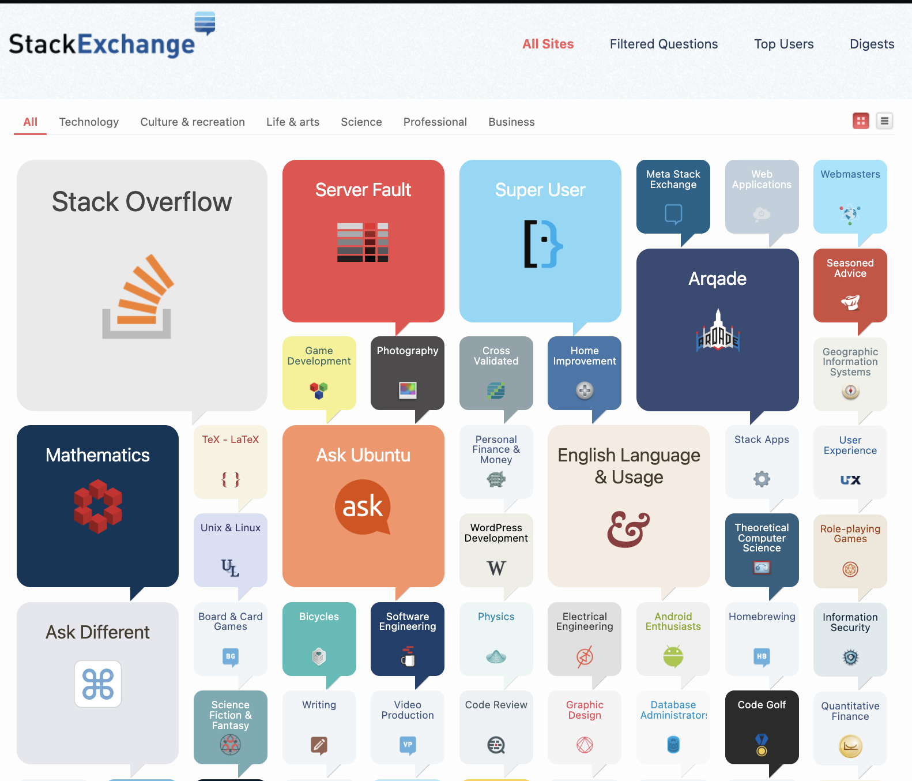This screenshot has height=781, width=912.
Task: Open the Top Users page
Action: tap(783, 44)
